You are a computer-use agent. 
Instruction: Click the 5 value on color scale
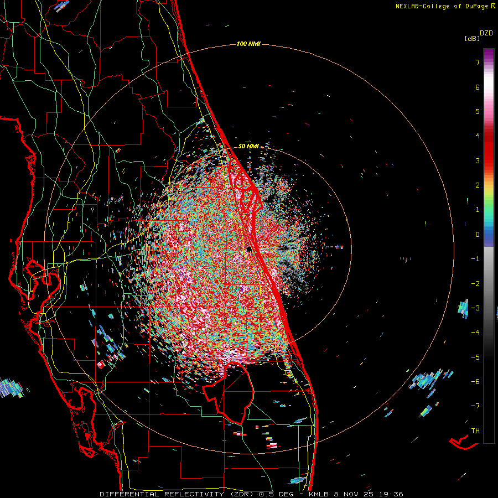[x=478, y=111]
